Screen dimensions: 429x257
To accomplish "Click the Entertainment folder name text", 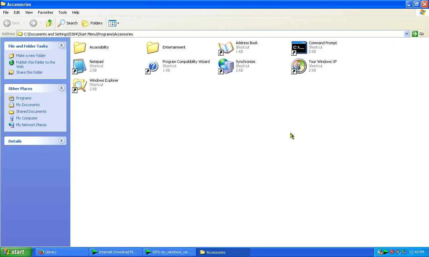I will pyautogui.click(x=174, y=47).
